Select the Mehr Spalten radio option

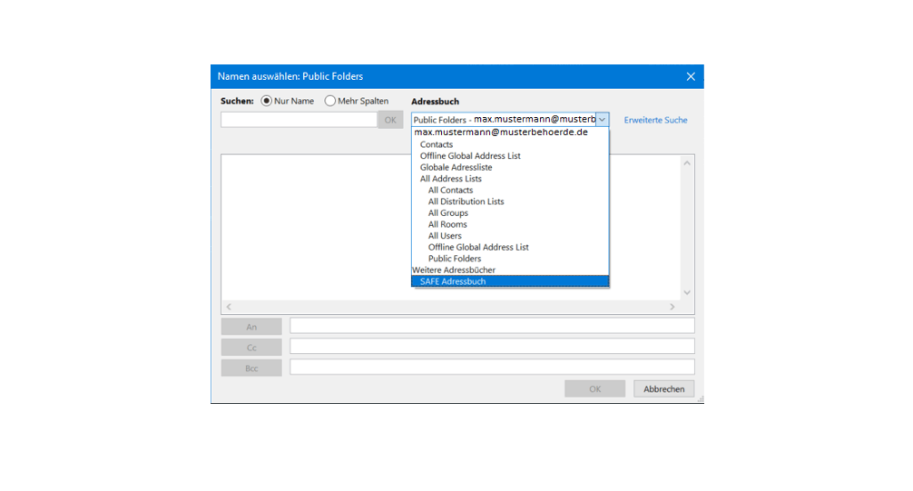click(x=330, y=101)
